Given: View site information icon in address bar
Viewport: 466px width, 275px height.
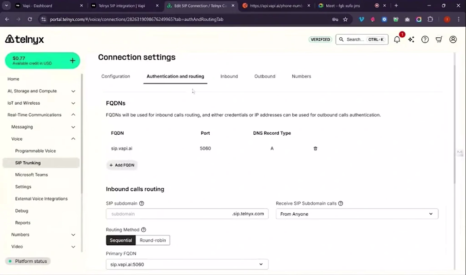Looking at the screenshot, I should click(x=44, y=19).
